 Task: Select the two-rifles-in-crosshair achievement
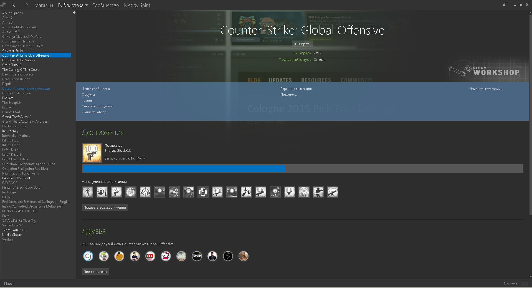coord(145,192)
